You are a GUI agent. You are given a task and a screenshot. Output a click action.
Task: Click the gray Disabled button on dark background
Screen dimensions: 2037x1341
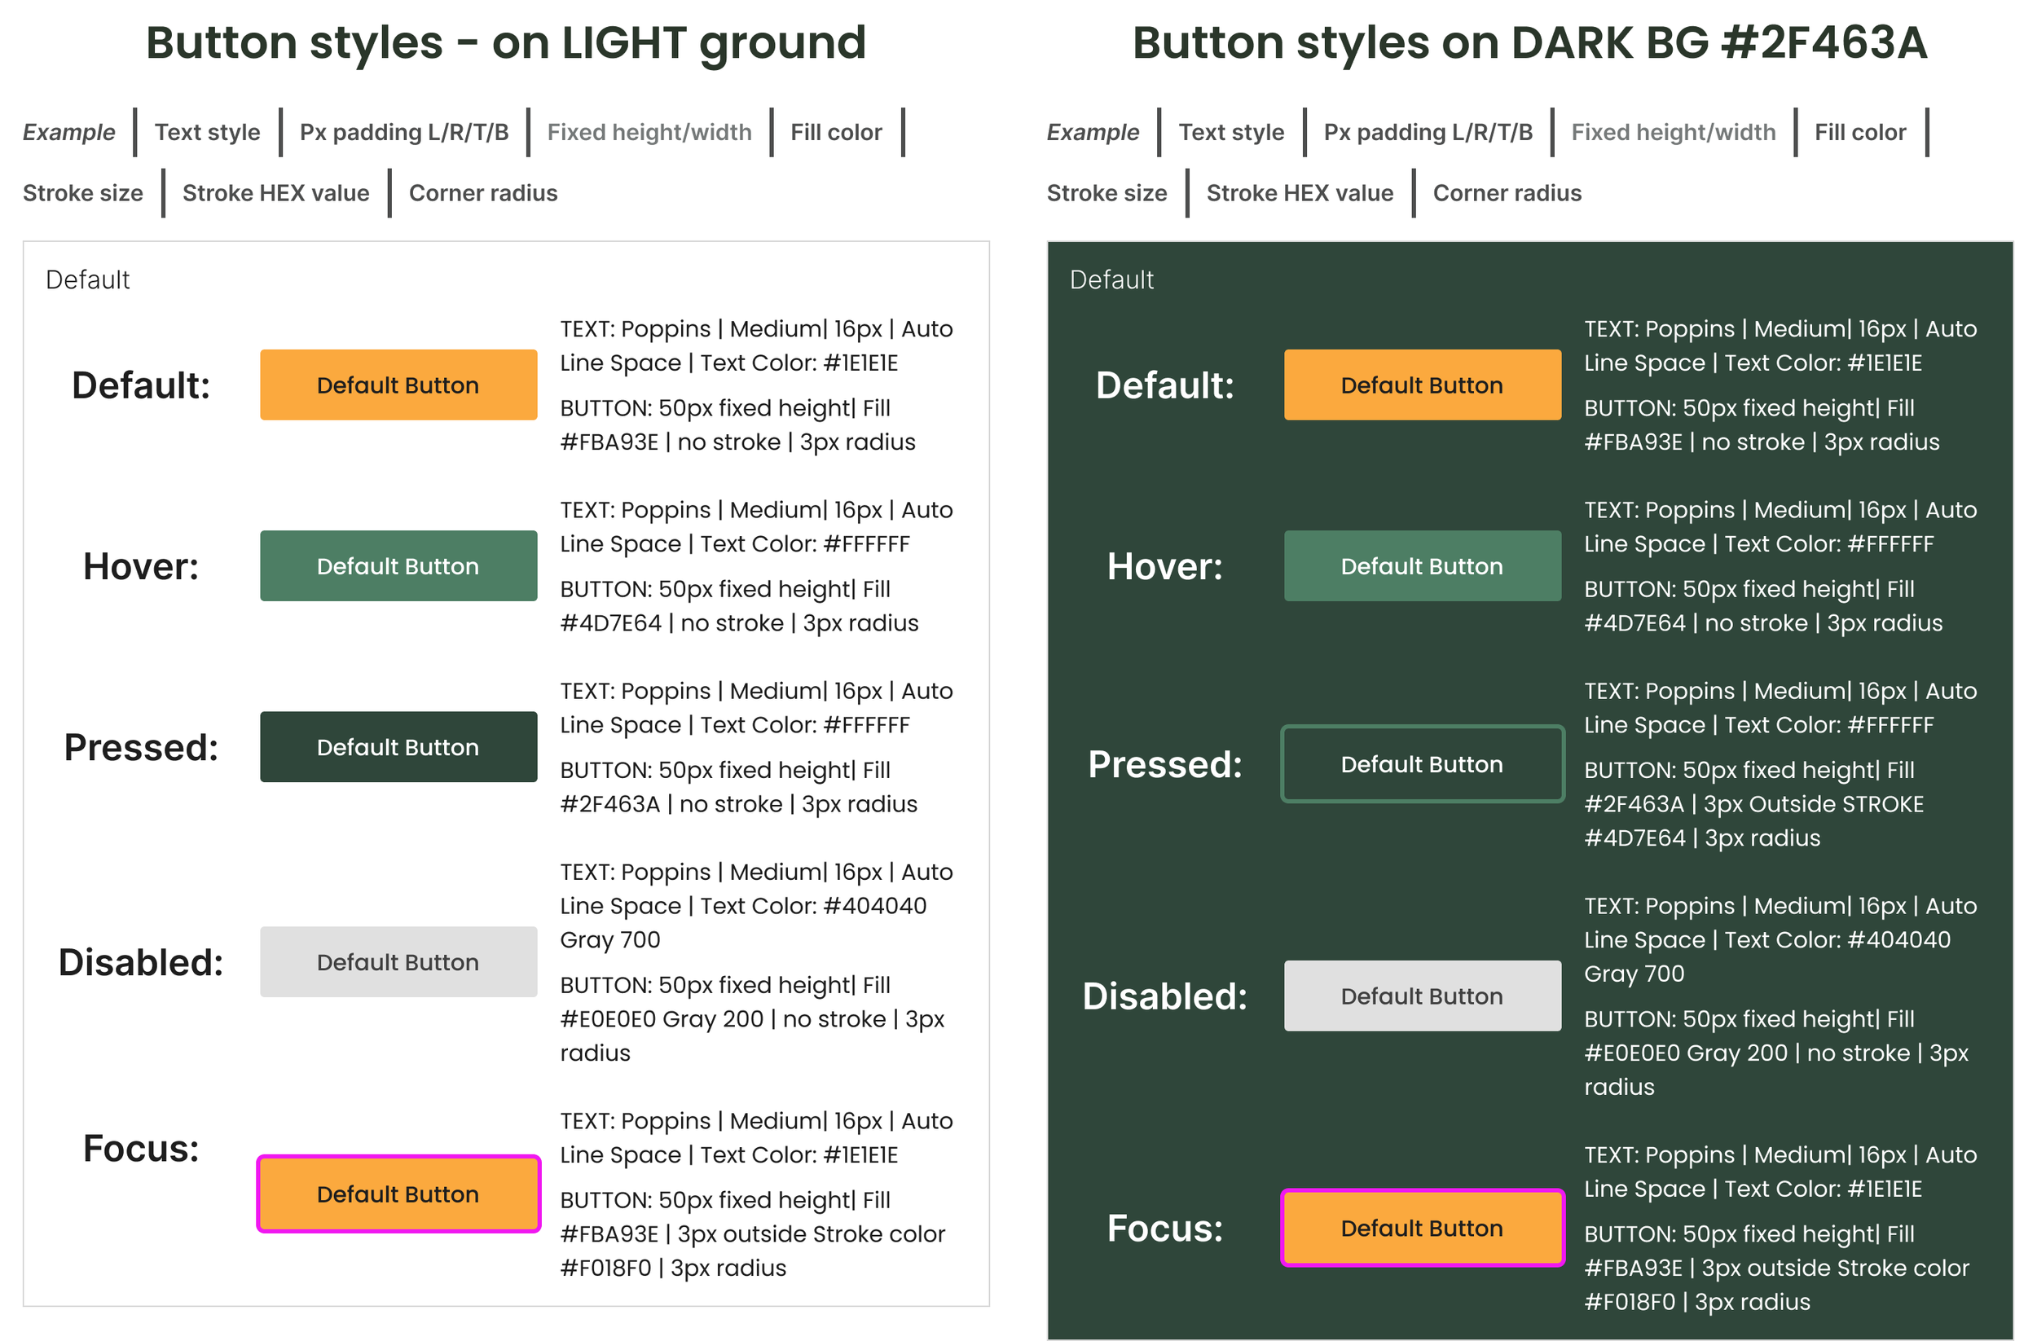tap(1423, 996)
